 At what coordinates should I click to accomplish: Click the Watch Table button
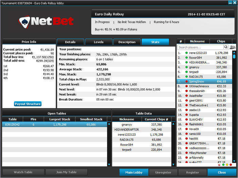point(23,172)
